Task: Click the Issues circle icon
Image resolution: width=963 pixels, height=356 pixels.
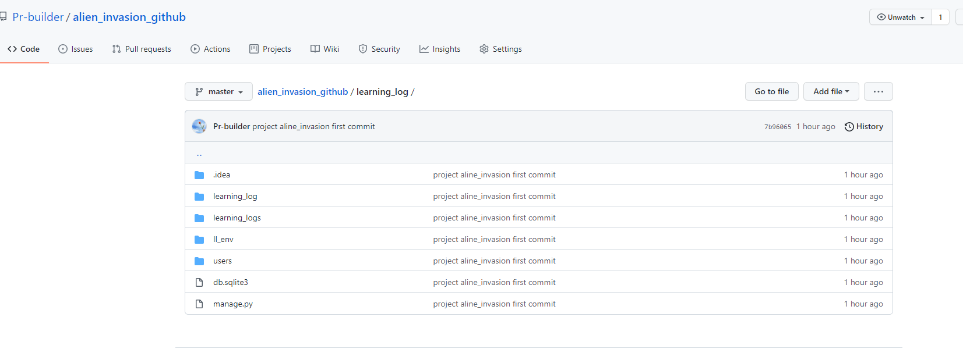Action: click(x=63, y=49)
